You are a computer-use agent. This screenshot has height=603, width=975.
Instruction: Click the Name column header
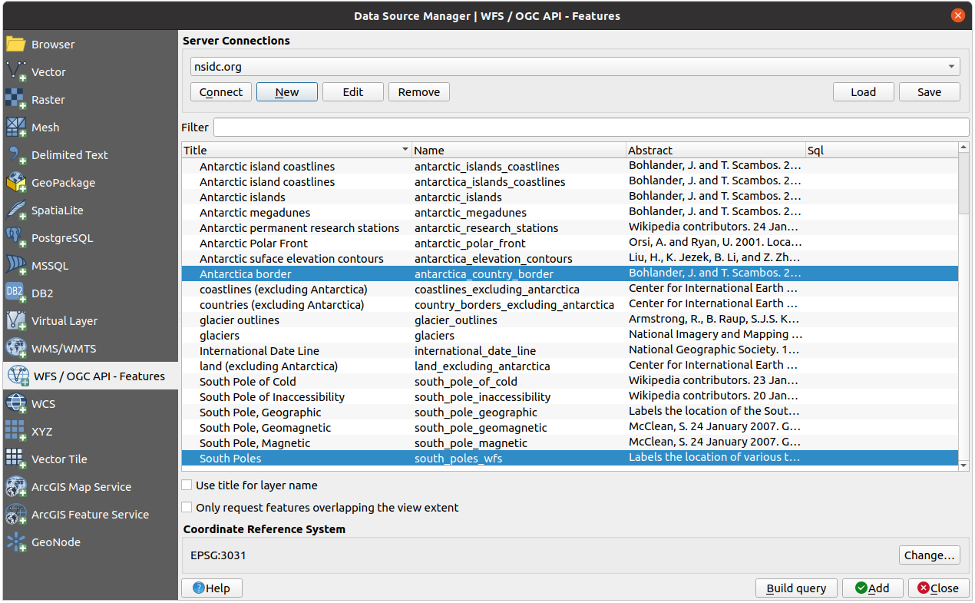click(x=518, y=151)
